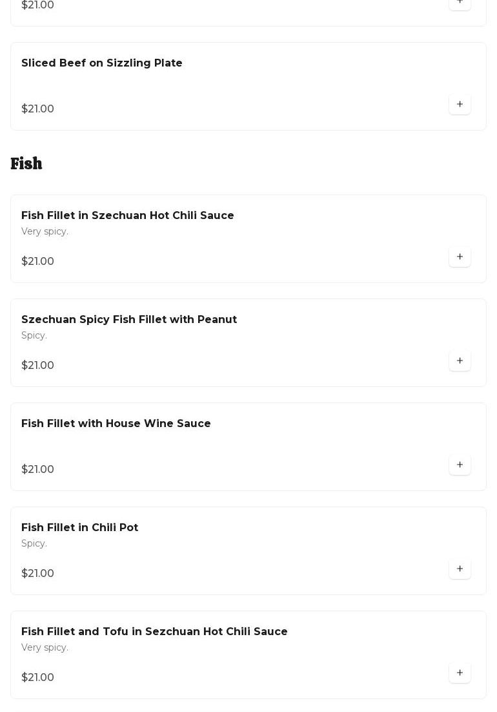Image resolution: width=497 pixels, height=712 pixels.
Task: Add Fish Fillet in Szechuan Hot Chili Sauce
Action: tap(460, 257)
